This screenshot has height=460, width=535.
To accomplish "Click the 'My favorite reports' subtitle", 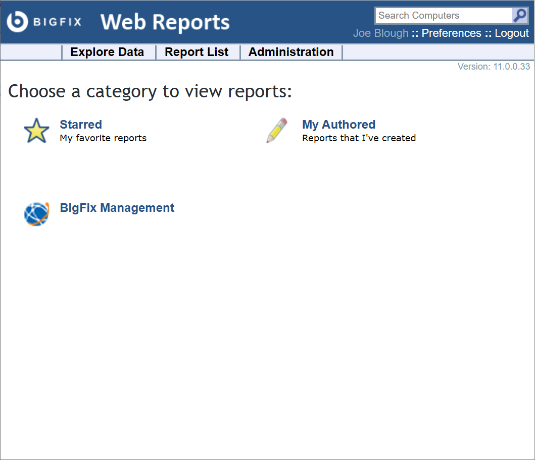I will pyautogui.click(x=103, y=138).
